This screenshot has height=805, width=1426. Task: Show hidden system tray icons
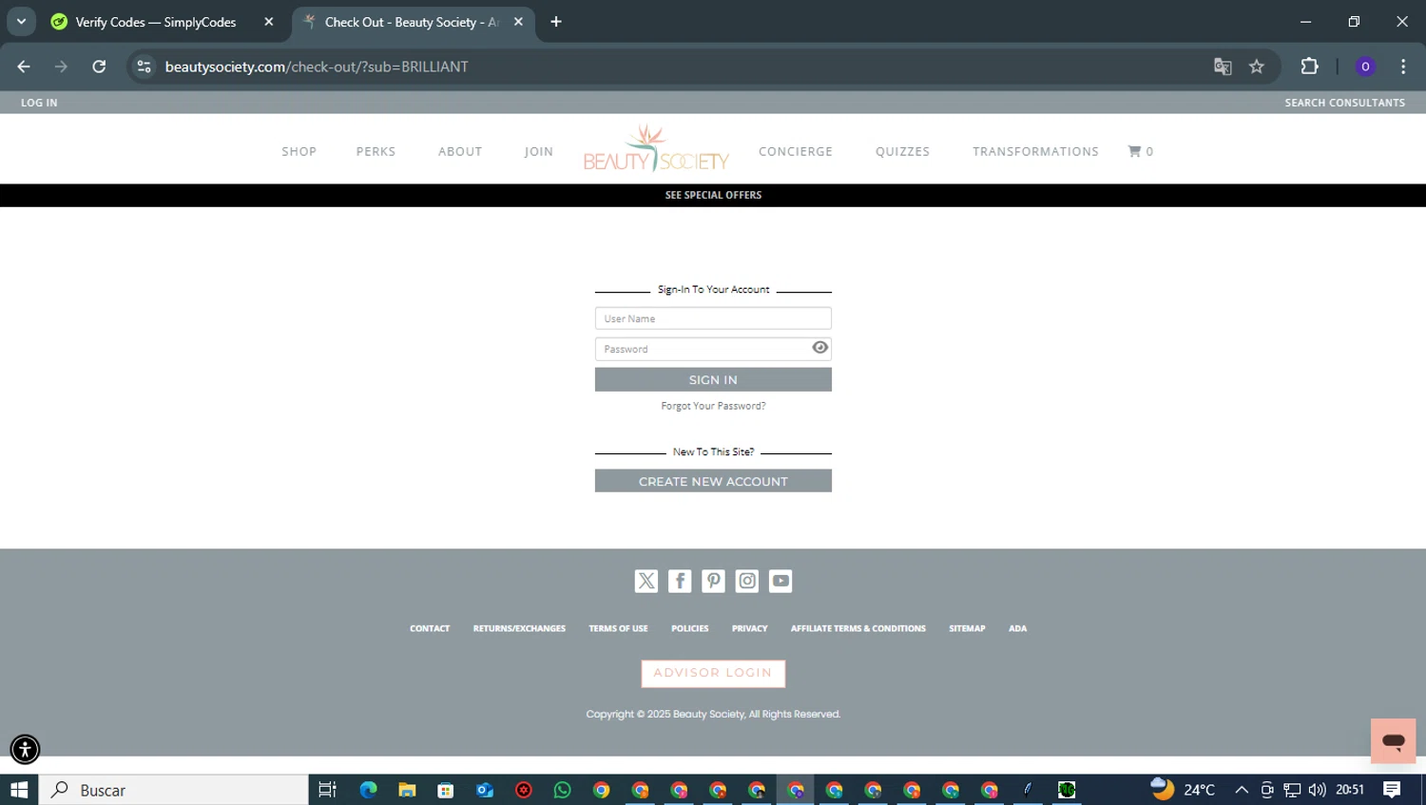click(1242, 790)
